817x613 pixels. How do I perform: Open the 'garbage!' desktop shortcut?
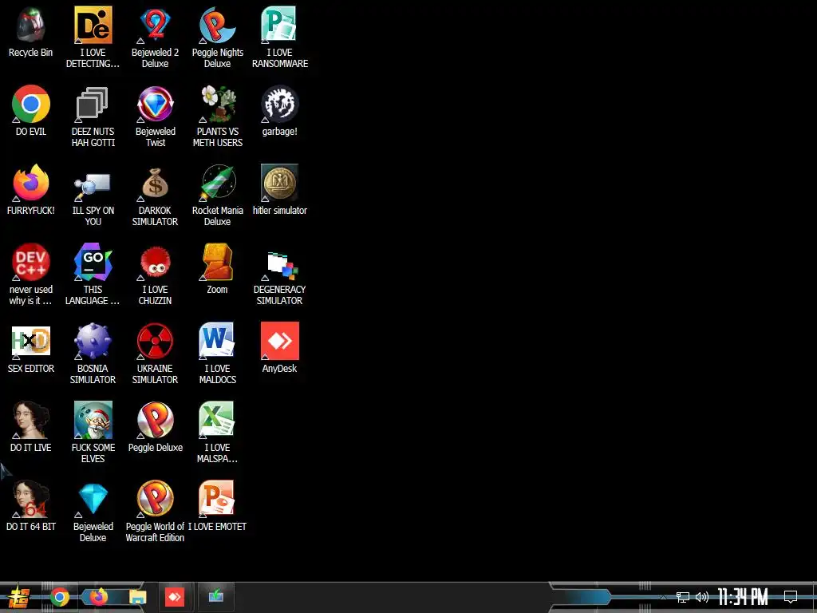(280, 110)
